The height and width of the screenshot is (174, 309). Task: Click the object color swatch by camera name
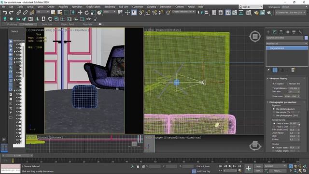(306, 38)
